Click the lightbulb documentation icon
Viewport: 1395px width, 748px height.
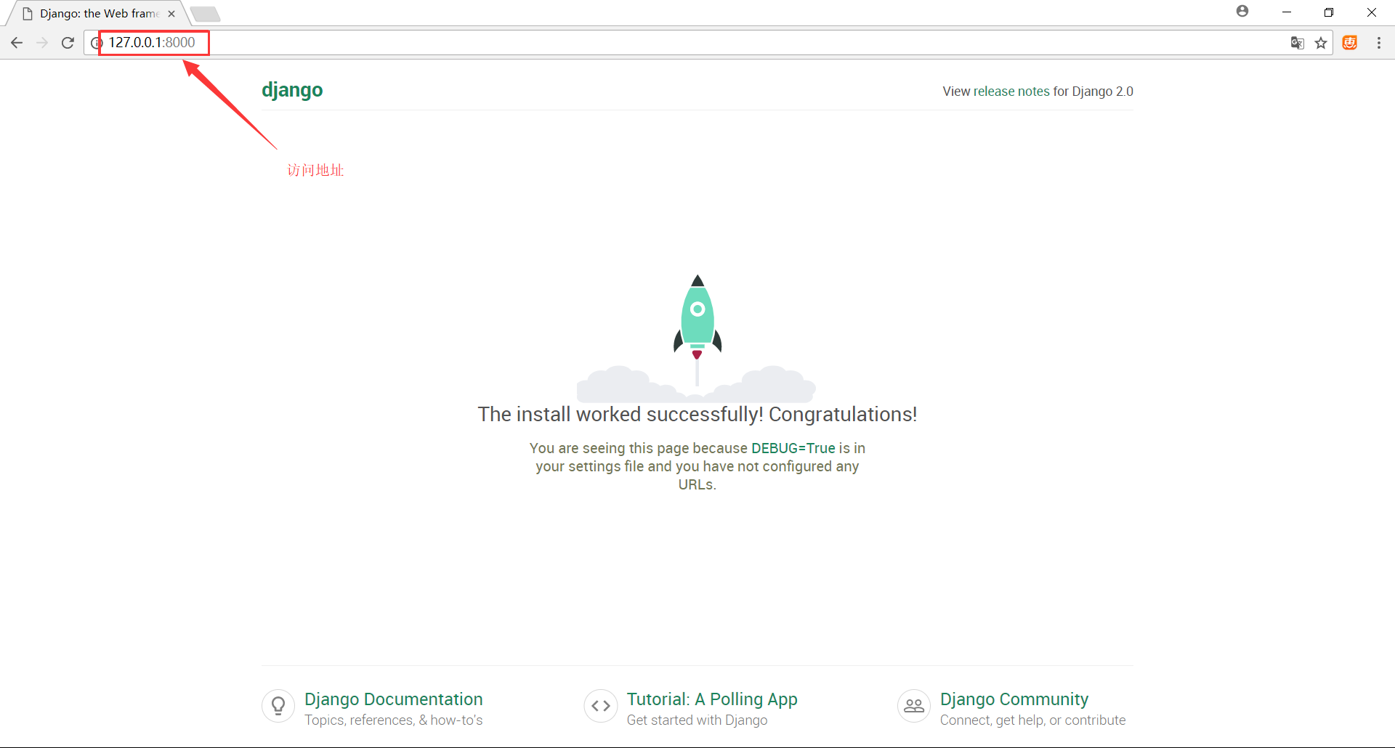278,706
